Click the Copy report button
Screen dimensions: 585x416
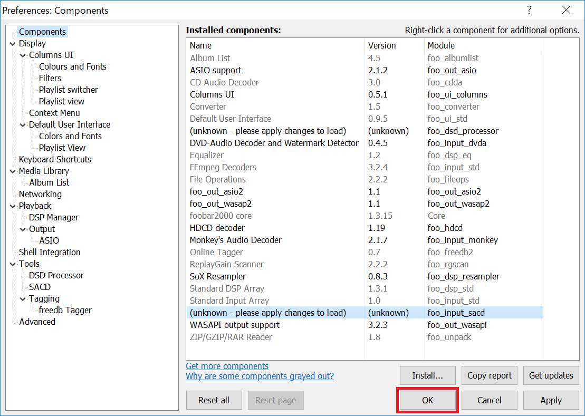[x=489, y=375]
